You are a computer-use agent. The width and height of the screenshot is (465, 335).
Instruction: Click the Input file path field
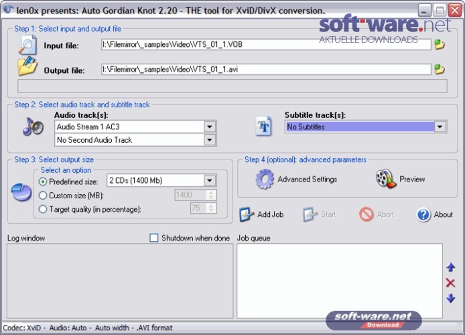(x=266, y=44)
